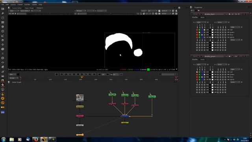
Task: Open the rgba.alpha channel dropdown
Action: (x=25, y=11)
